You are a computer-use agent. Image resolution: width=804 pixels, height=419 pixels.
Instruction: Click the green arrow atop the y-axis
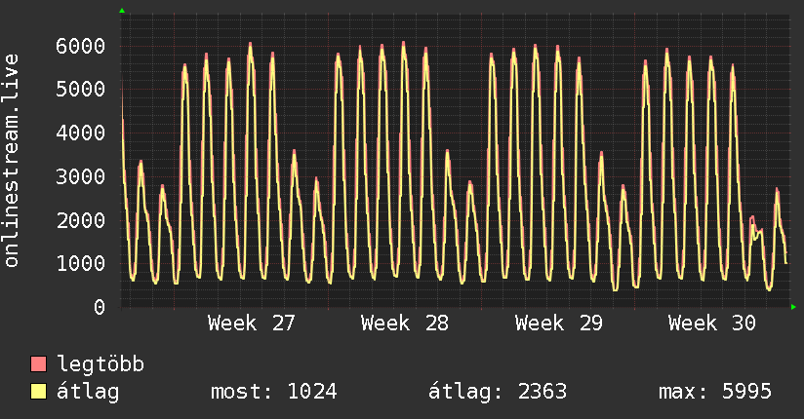(122, 11)
